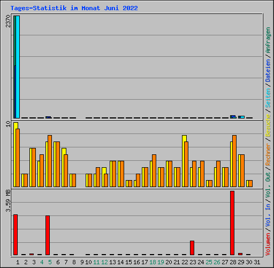This screenshot has height=268, width=274.
Task: Click day label 3 on x-axis
Action: 34,262
